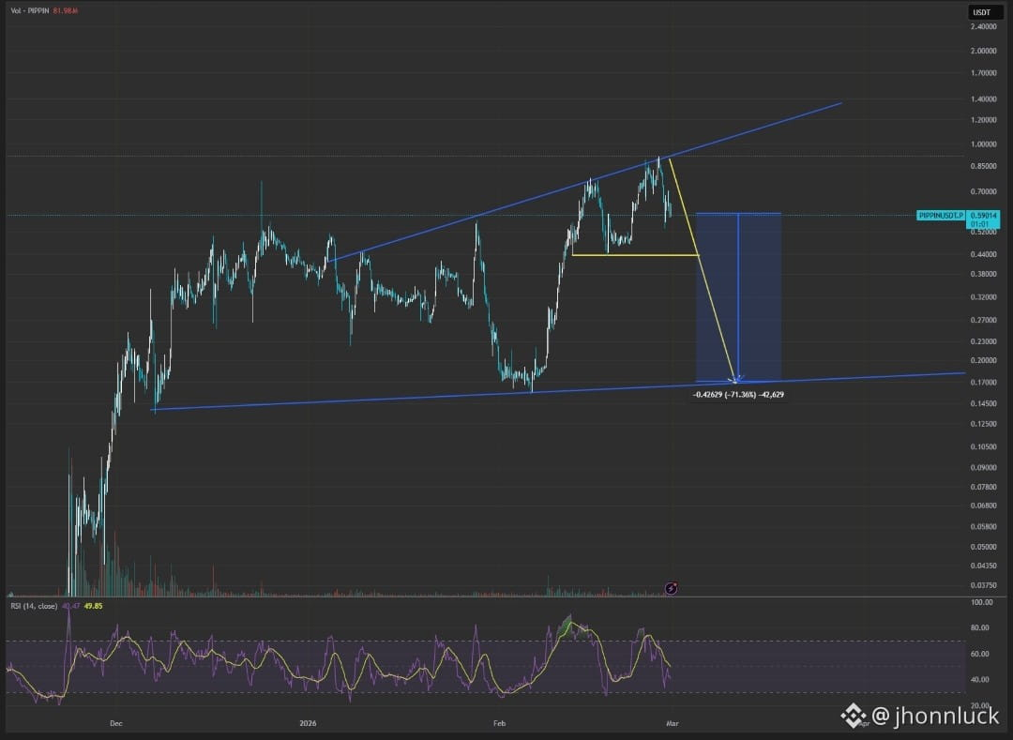Click the Mar label on time axis
The height and width of the screenshot is (740, 1013).
pos(672,723)
